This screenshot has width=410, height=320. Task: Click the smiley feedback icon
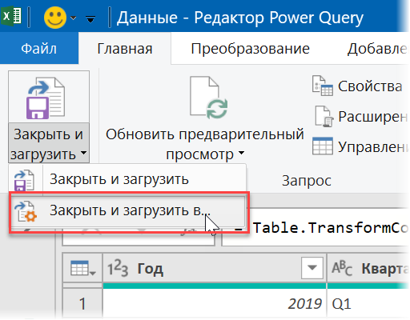coord(55,18)
